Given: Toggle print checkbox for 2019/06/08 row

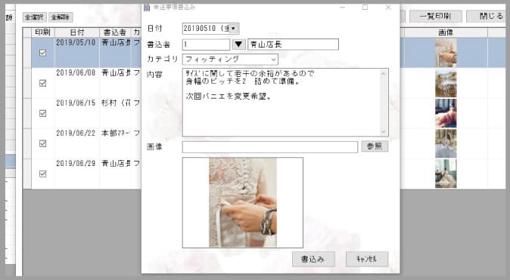Looking at the screenshot, I should click(42, 83).
